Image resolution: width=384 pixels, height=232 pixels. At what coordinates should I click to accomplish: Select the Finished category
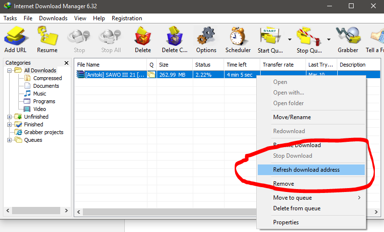pyautogui.click(x=34, y=124)
